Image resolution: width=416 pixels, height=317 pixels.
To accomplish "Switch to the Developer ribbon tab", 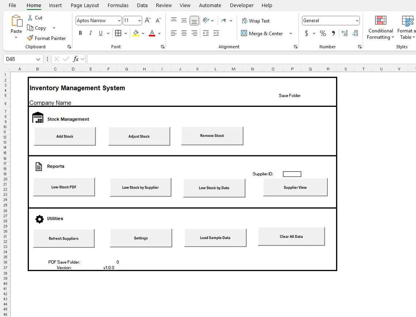I will [x=242, y=5].
